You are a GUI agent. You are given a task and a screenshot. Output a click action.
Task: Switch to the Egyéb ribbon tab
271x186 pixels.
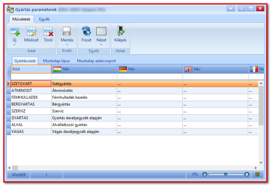pyautogui.click(x=44, y=19)
